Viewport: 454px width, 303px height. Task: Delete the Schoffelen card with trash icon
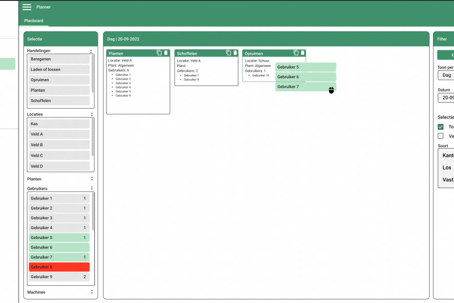pos(234,53)
